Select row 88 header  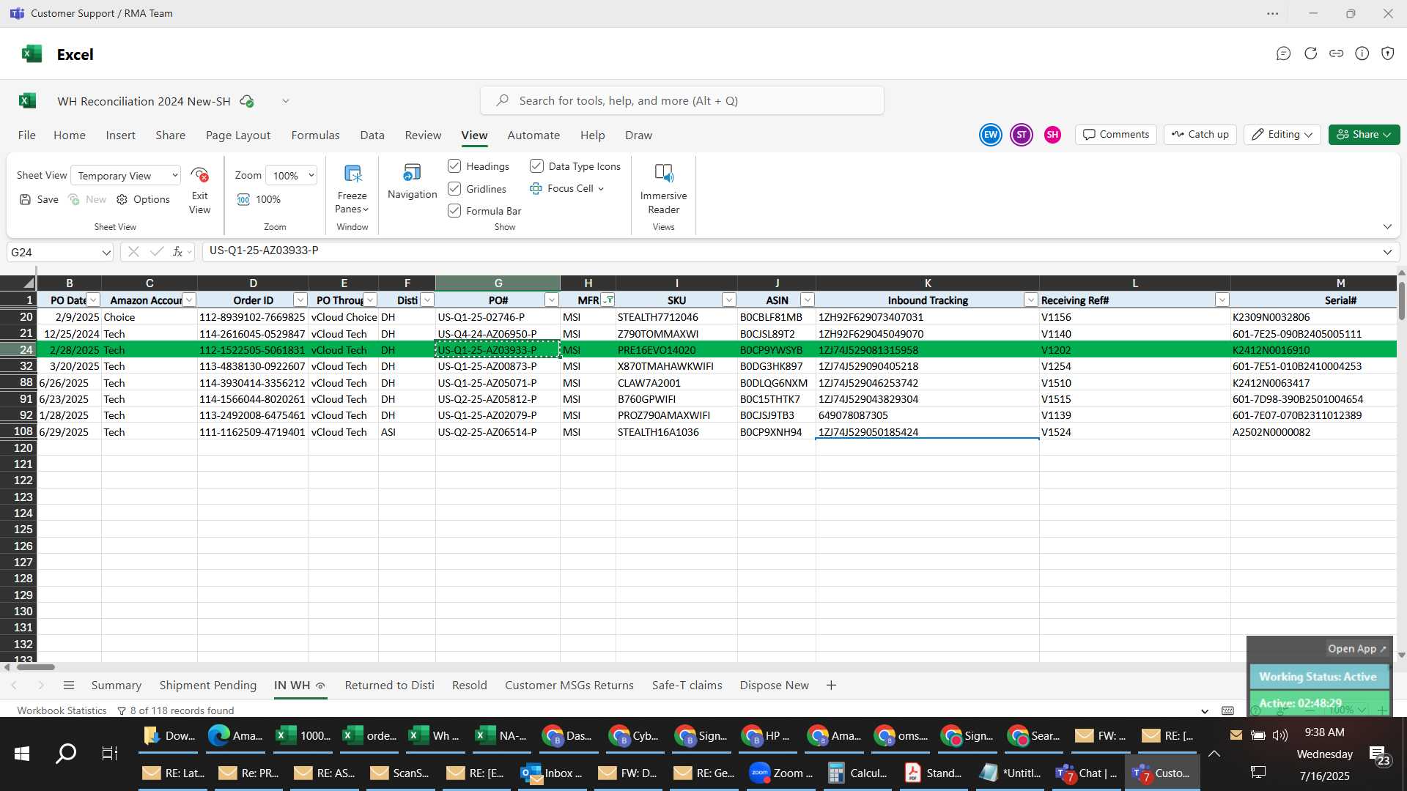[x=18, y=383]
